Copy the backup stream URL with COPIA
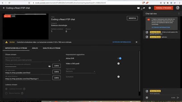182x102 pixels. pos(57,78)
